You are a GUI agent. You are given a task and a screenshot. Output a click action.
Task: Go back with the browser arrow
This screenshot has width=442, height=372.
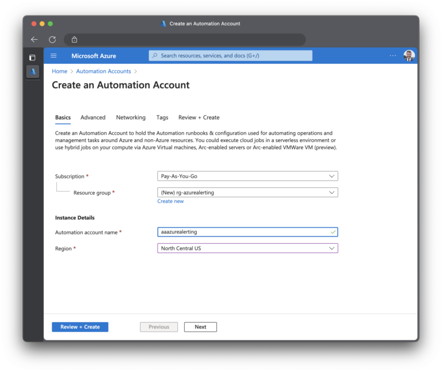pyautogui.click(x=35, y=40)
